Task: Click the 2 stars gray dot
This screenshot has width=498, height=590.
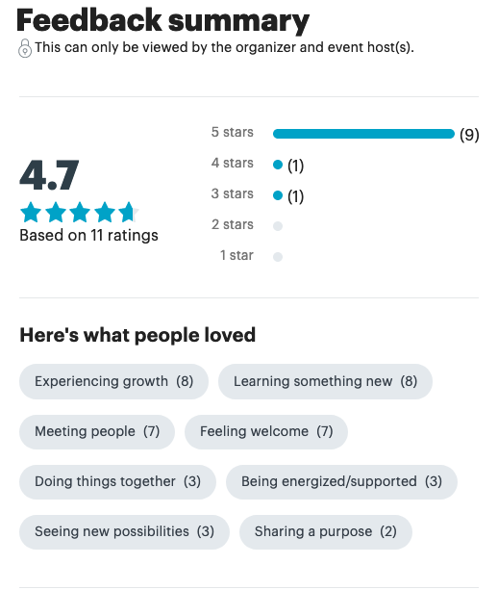Action: click(278, 226)
